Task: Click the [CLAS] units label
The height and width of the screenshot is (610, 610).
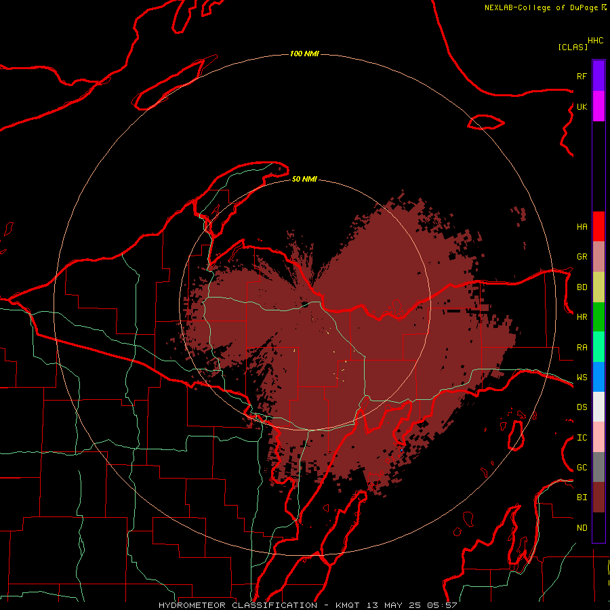Action: (573, 47)
